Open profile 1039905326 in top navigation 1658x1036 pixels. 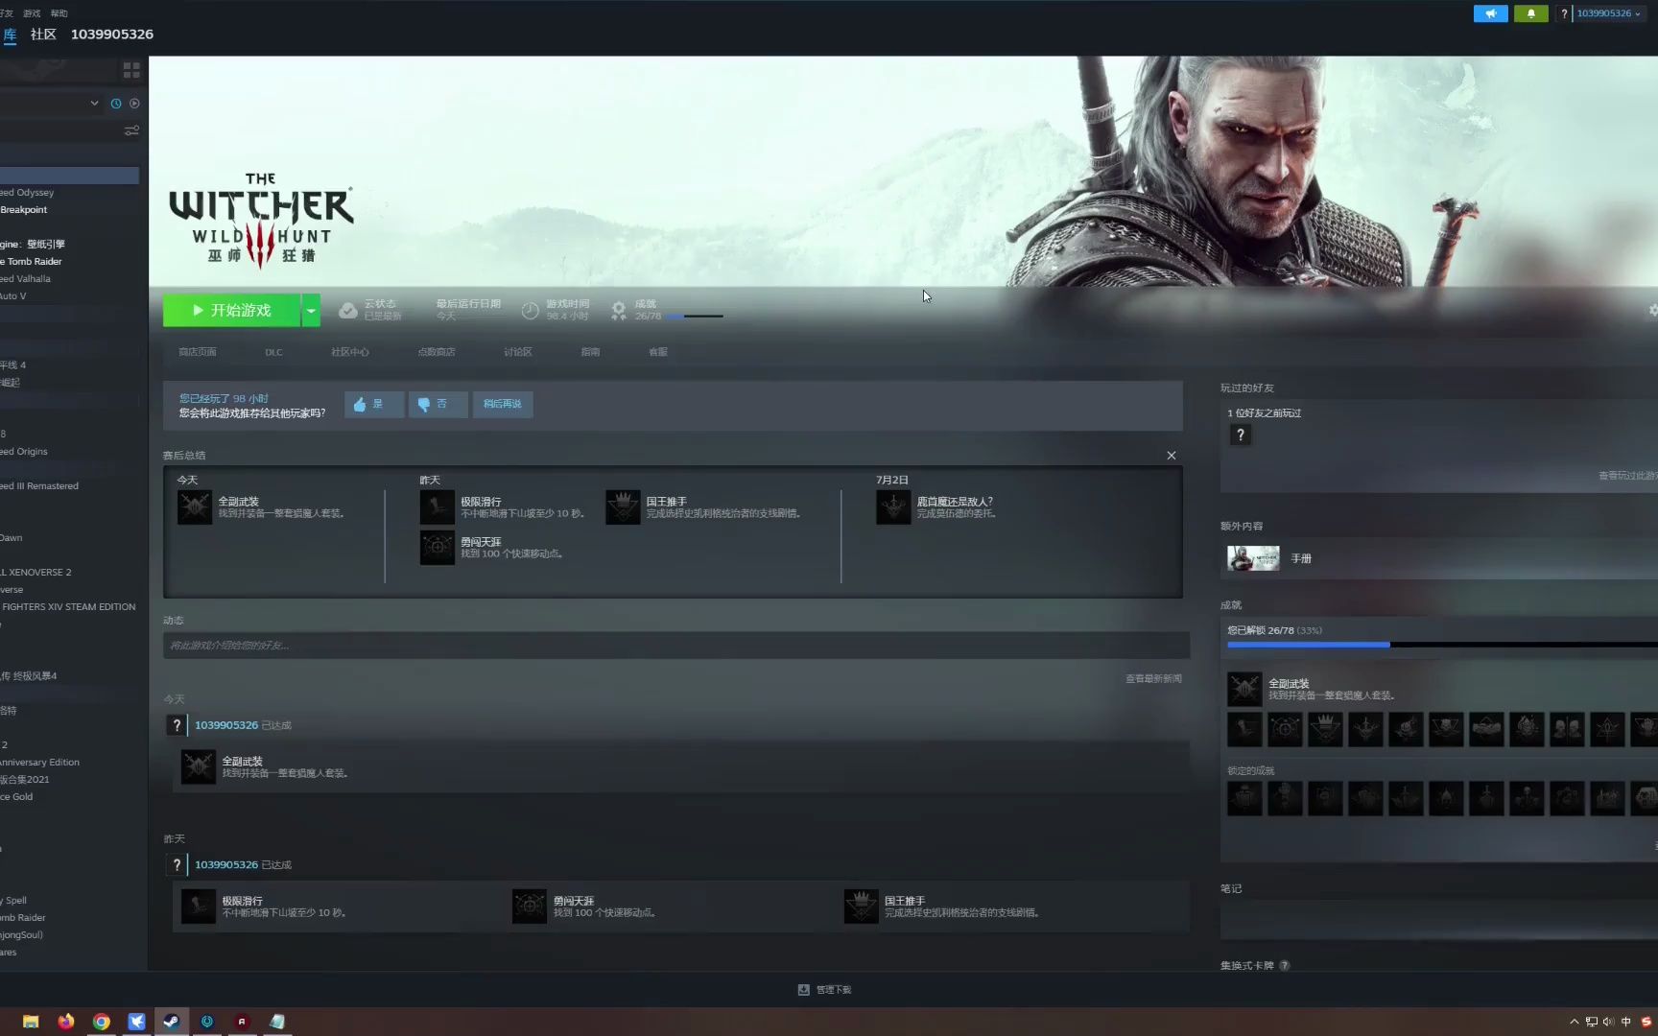point(112,35)
